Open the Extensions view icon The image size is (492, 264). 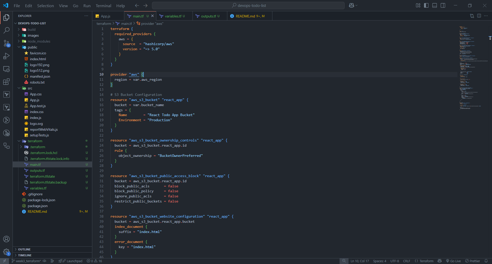[x=6, y=82]
